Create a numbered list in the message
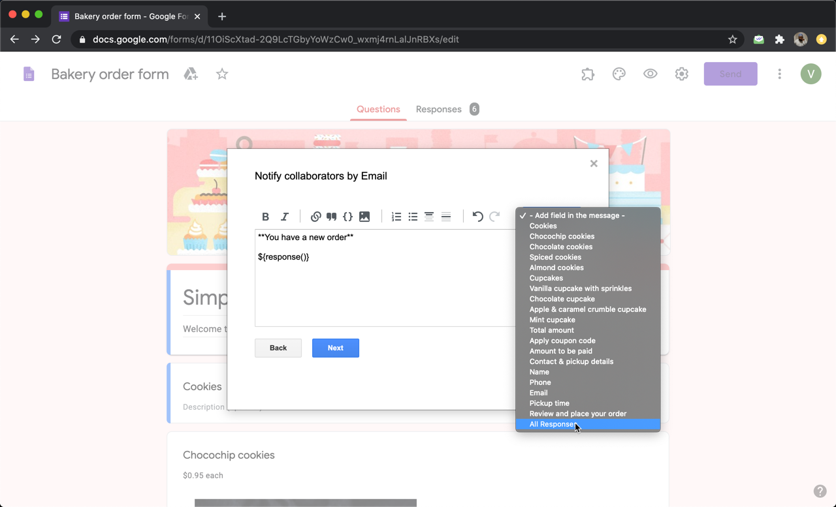 tap(396, 216)
